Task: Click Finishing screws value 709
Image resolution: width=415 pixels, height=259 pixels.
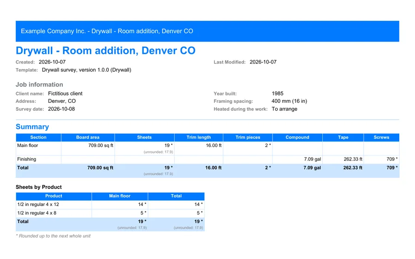Action: 392,159
